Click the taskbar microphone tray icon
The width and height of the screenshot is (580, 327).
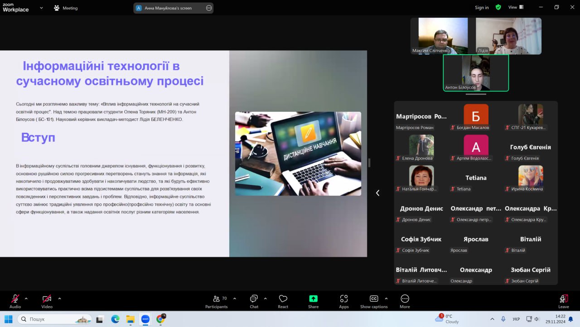tap(503, 319)
